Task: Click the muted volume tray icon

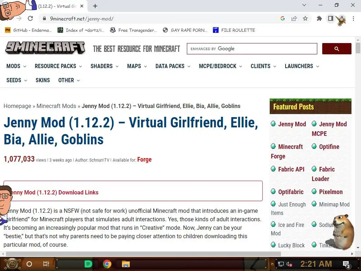Action: [x=289, y=264]
